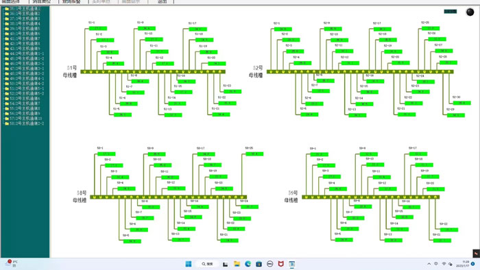Open Microsoft Store from the taskbar
This screenshot has height=270, width=480.
259,264
